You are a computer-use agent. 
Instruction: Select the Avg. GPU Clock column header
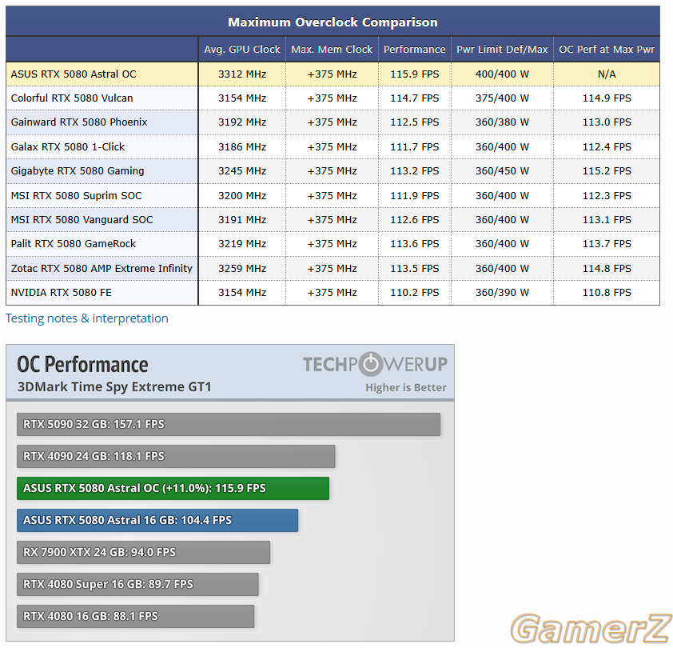tap(242, 50)
